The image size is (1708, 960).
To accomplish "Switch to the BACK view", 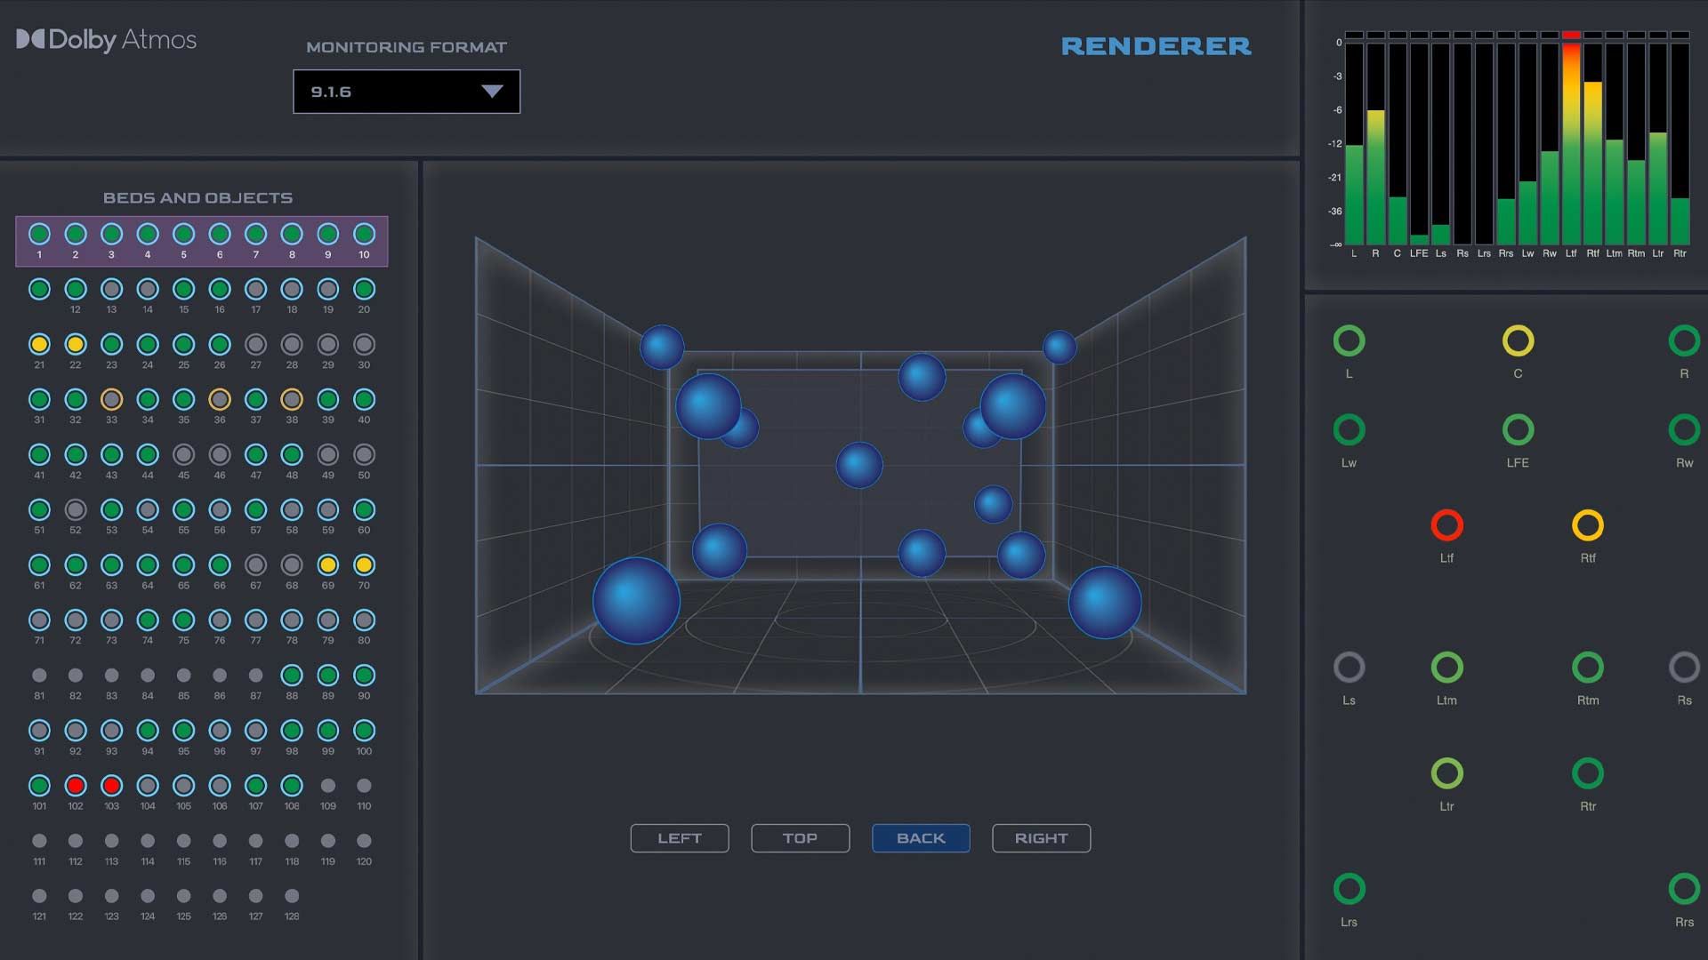I will [921, 838].
